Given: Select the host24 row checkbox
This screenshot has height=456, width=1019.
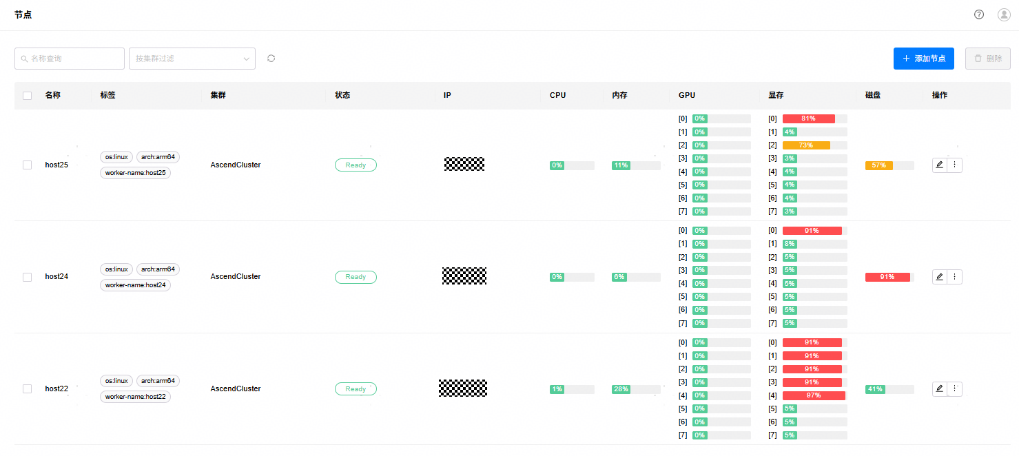Looking at the screenshot, I should tap(28, 277).
